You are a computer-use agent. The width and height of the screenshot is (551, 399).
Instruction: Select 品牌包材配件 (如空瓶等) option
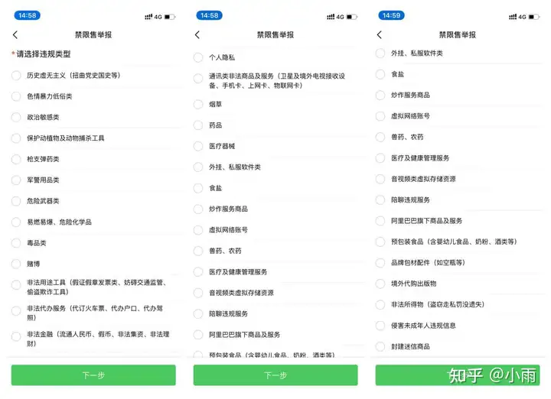(380, 263)
